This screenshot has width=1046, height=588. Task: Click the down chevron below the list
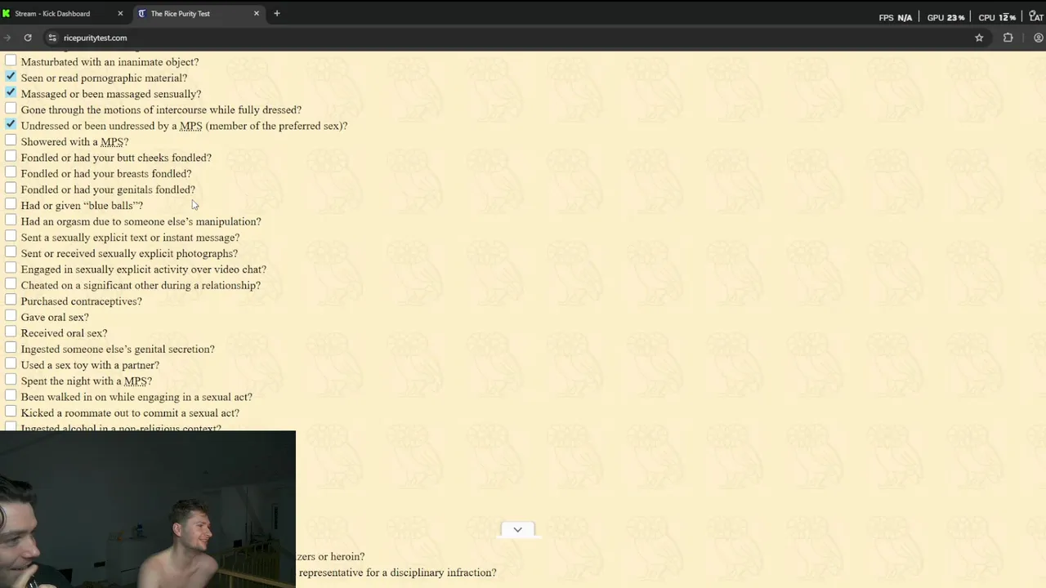pyautogui.click(x=517, y=530)
